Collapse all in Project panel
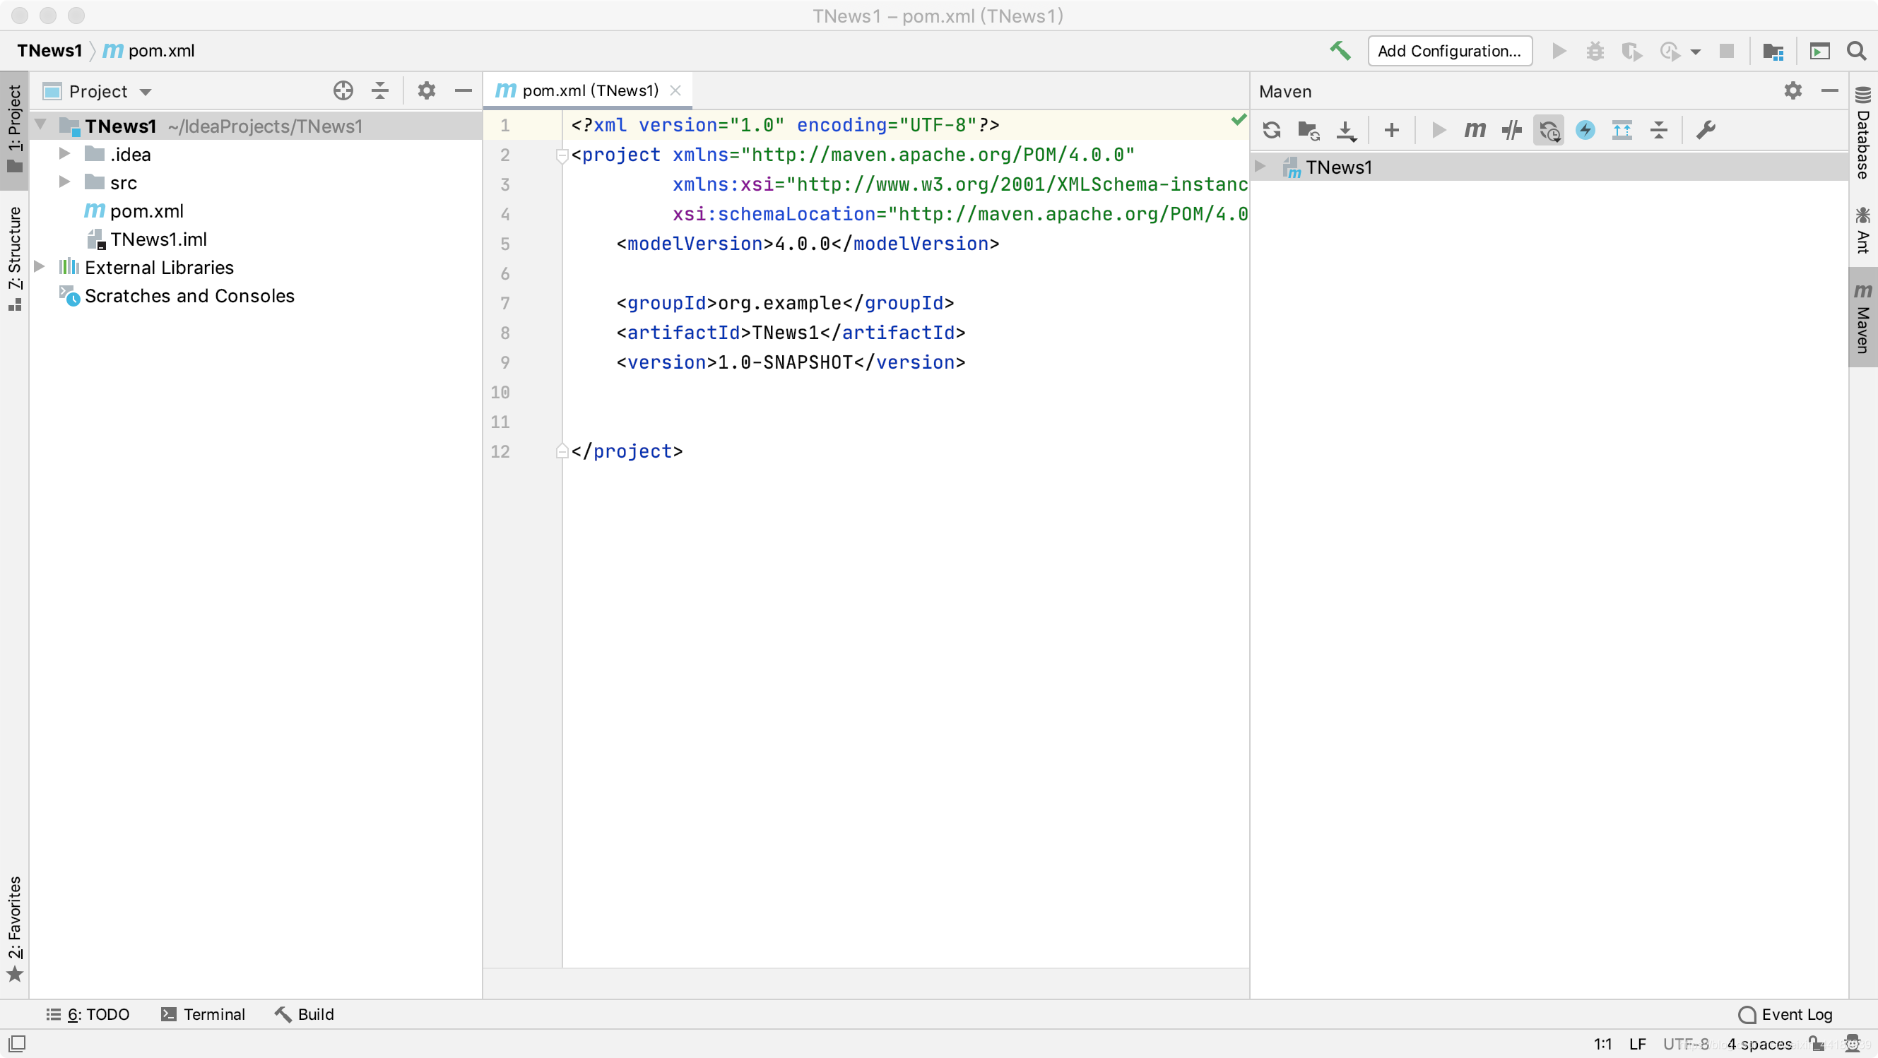 [380, 91]
